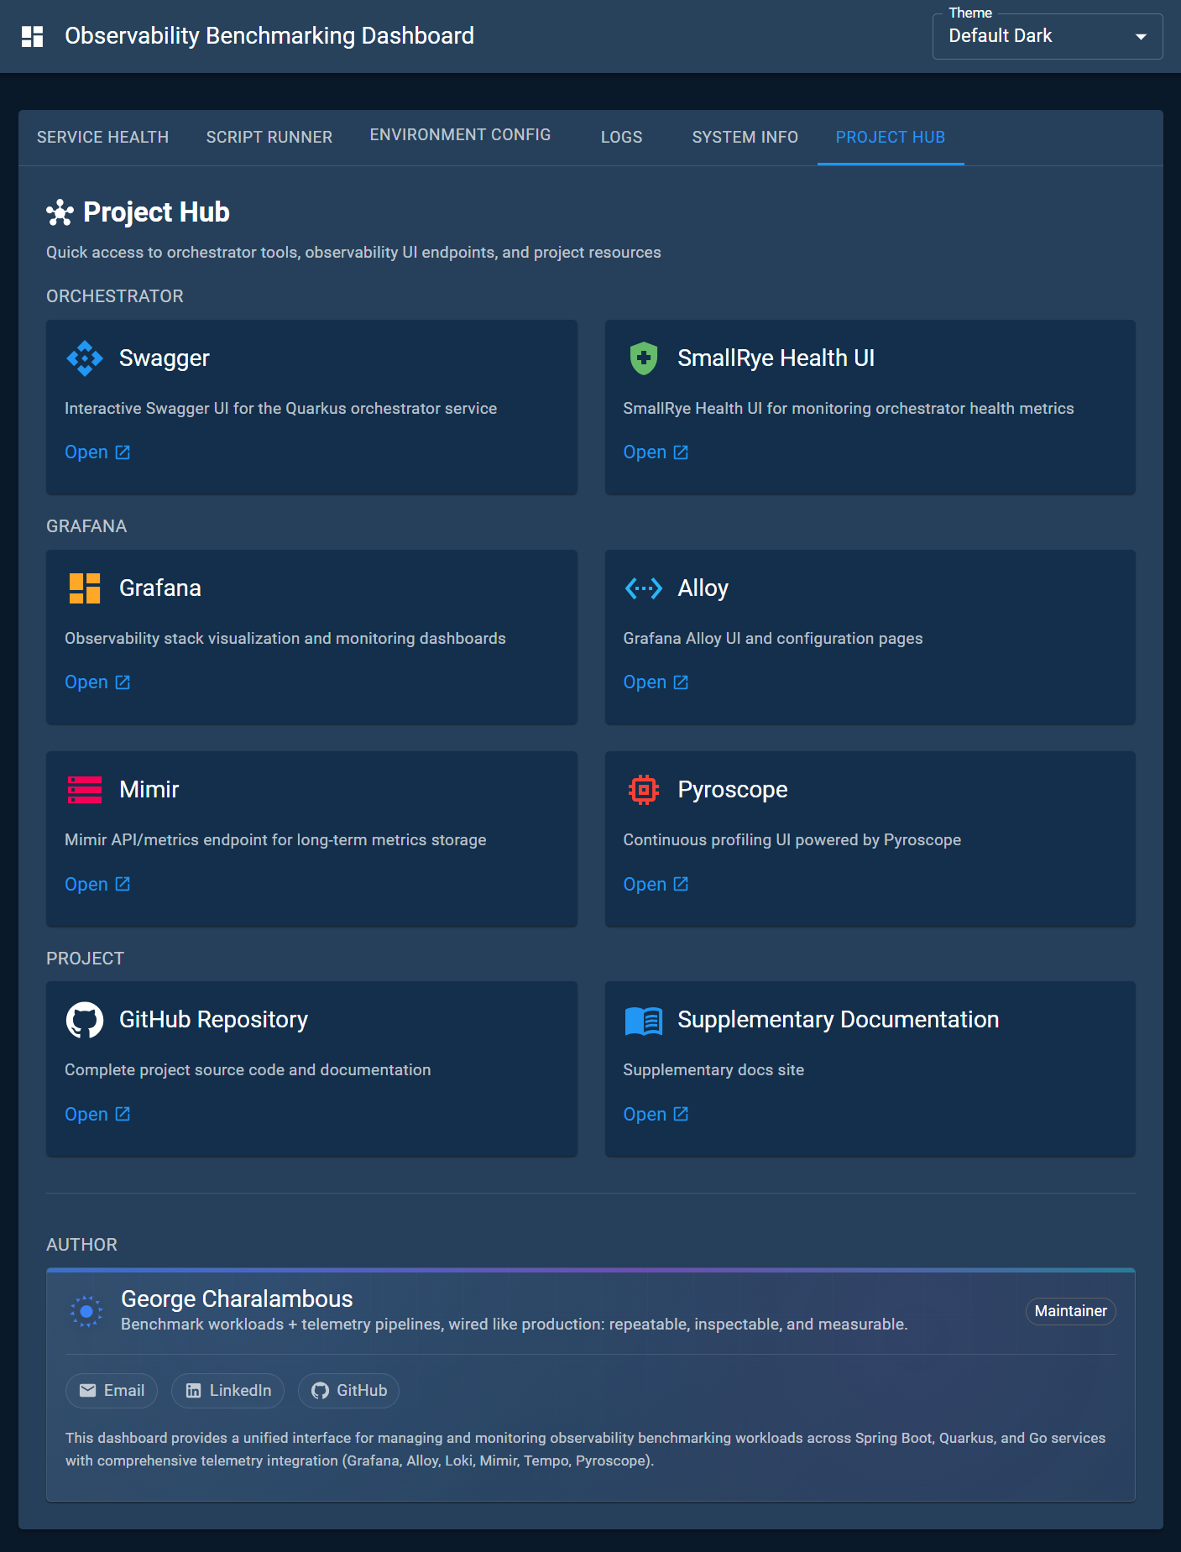Select the Project Hub tab
The height and width of the screenshot is (1552, 1181).
891,138
